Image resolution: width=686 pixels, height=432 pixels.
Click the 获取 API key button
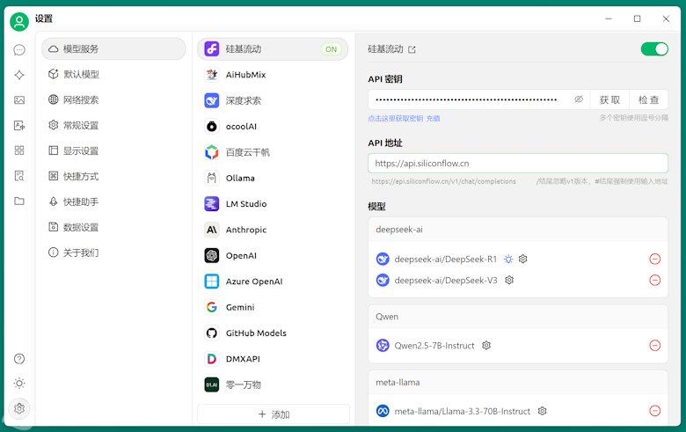(609, 99)
